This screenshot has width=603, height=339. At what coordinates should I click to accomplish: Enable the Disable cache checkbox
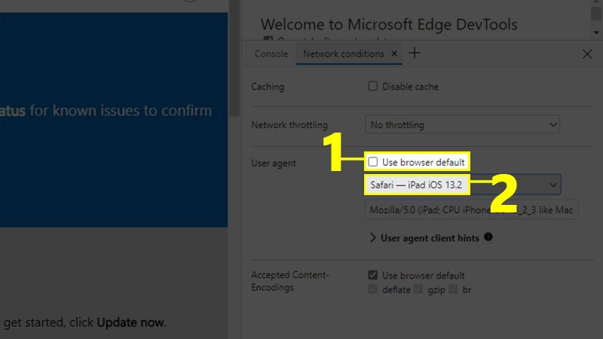tap(372, 87)
